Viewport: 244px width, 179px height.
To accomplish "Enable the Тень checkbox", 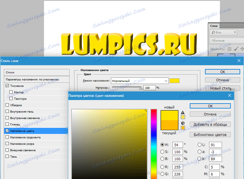I will pyautogui.click(x=7, y=156).
